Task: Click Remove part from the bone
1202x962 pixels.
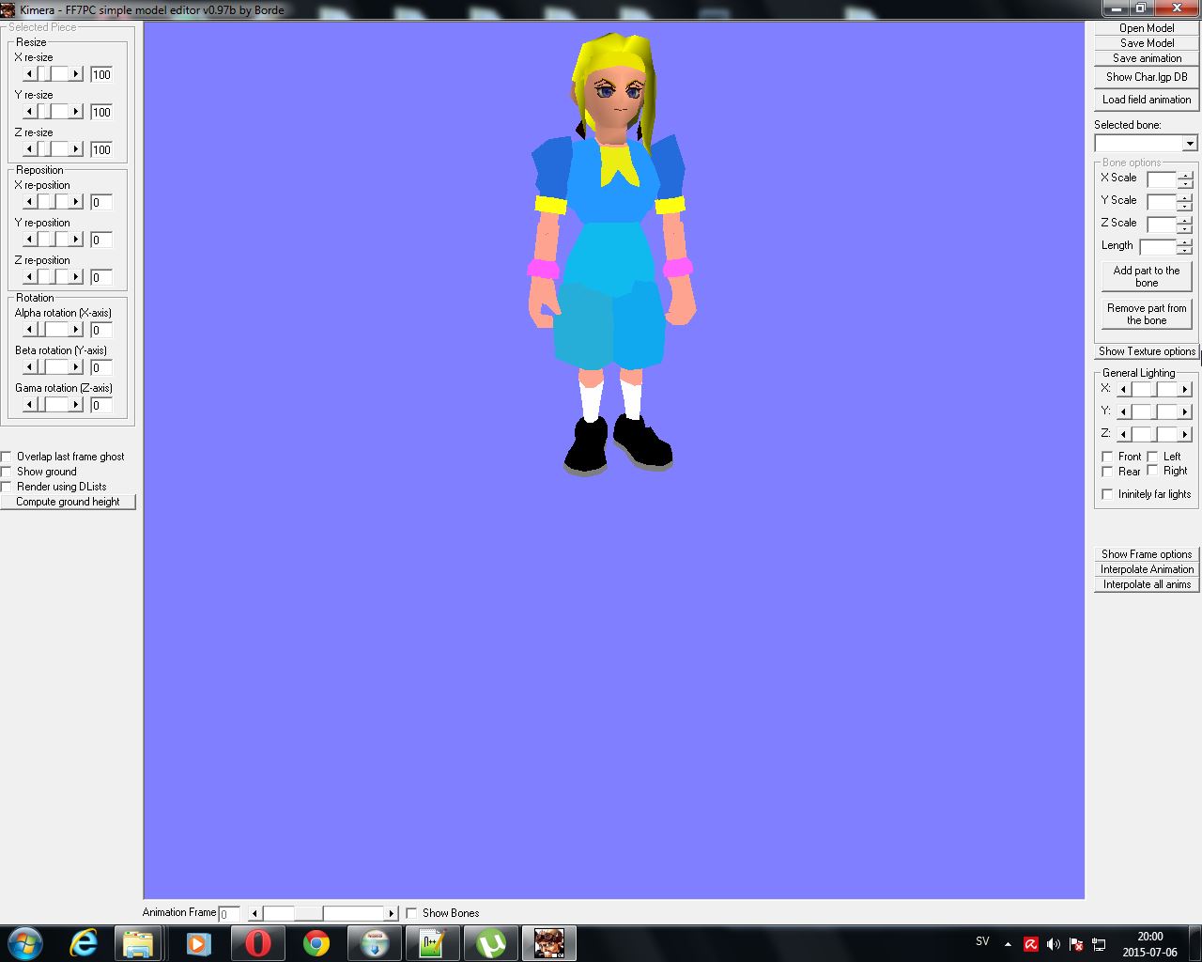Action: tap(1147, 314)
